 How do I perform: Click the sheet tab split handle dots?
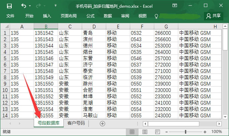click(138, 124)
